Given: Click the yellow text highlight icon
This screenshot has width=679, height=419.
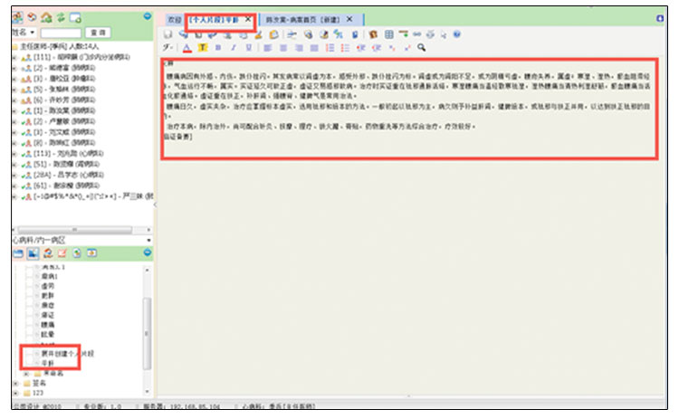Looking at the screenshot, I should (202, 48).
